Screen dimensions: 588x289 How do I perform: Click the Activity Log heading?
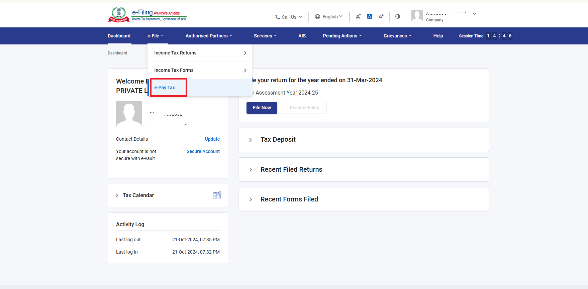coord(130,225)
